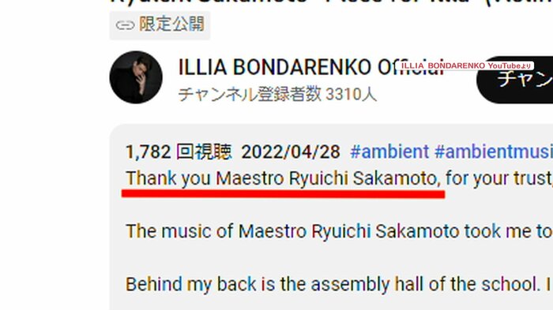Click the black チャンネル登録 subscribe button

(515, 80)
